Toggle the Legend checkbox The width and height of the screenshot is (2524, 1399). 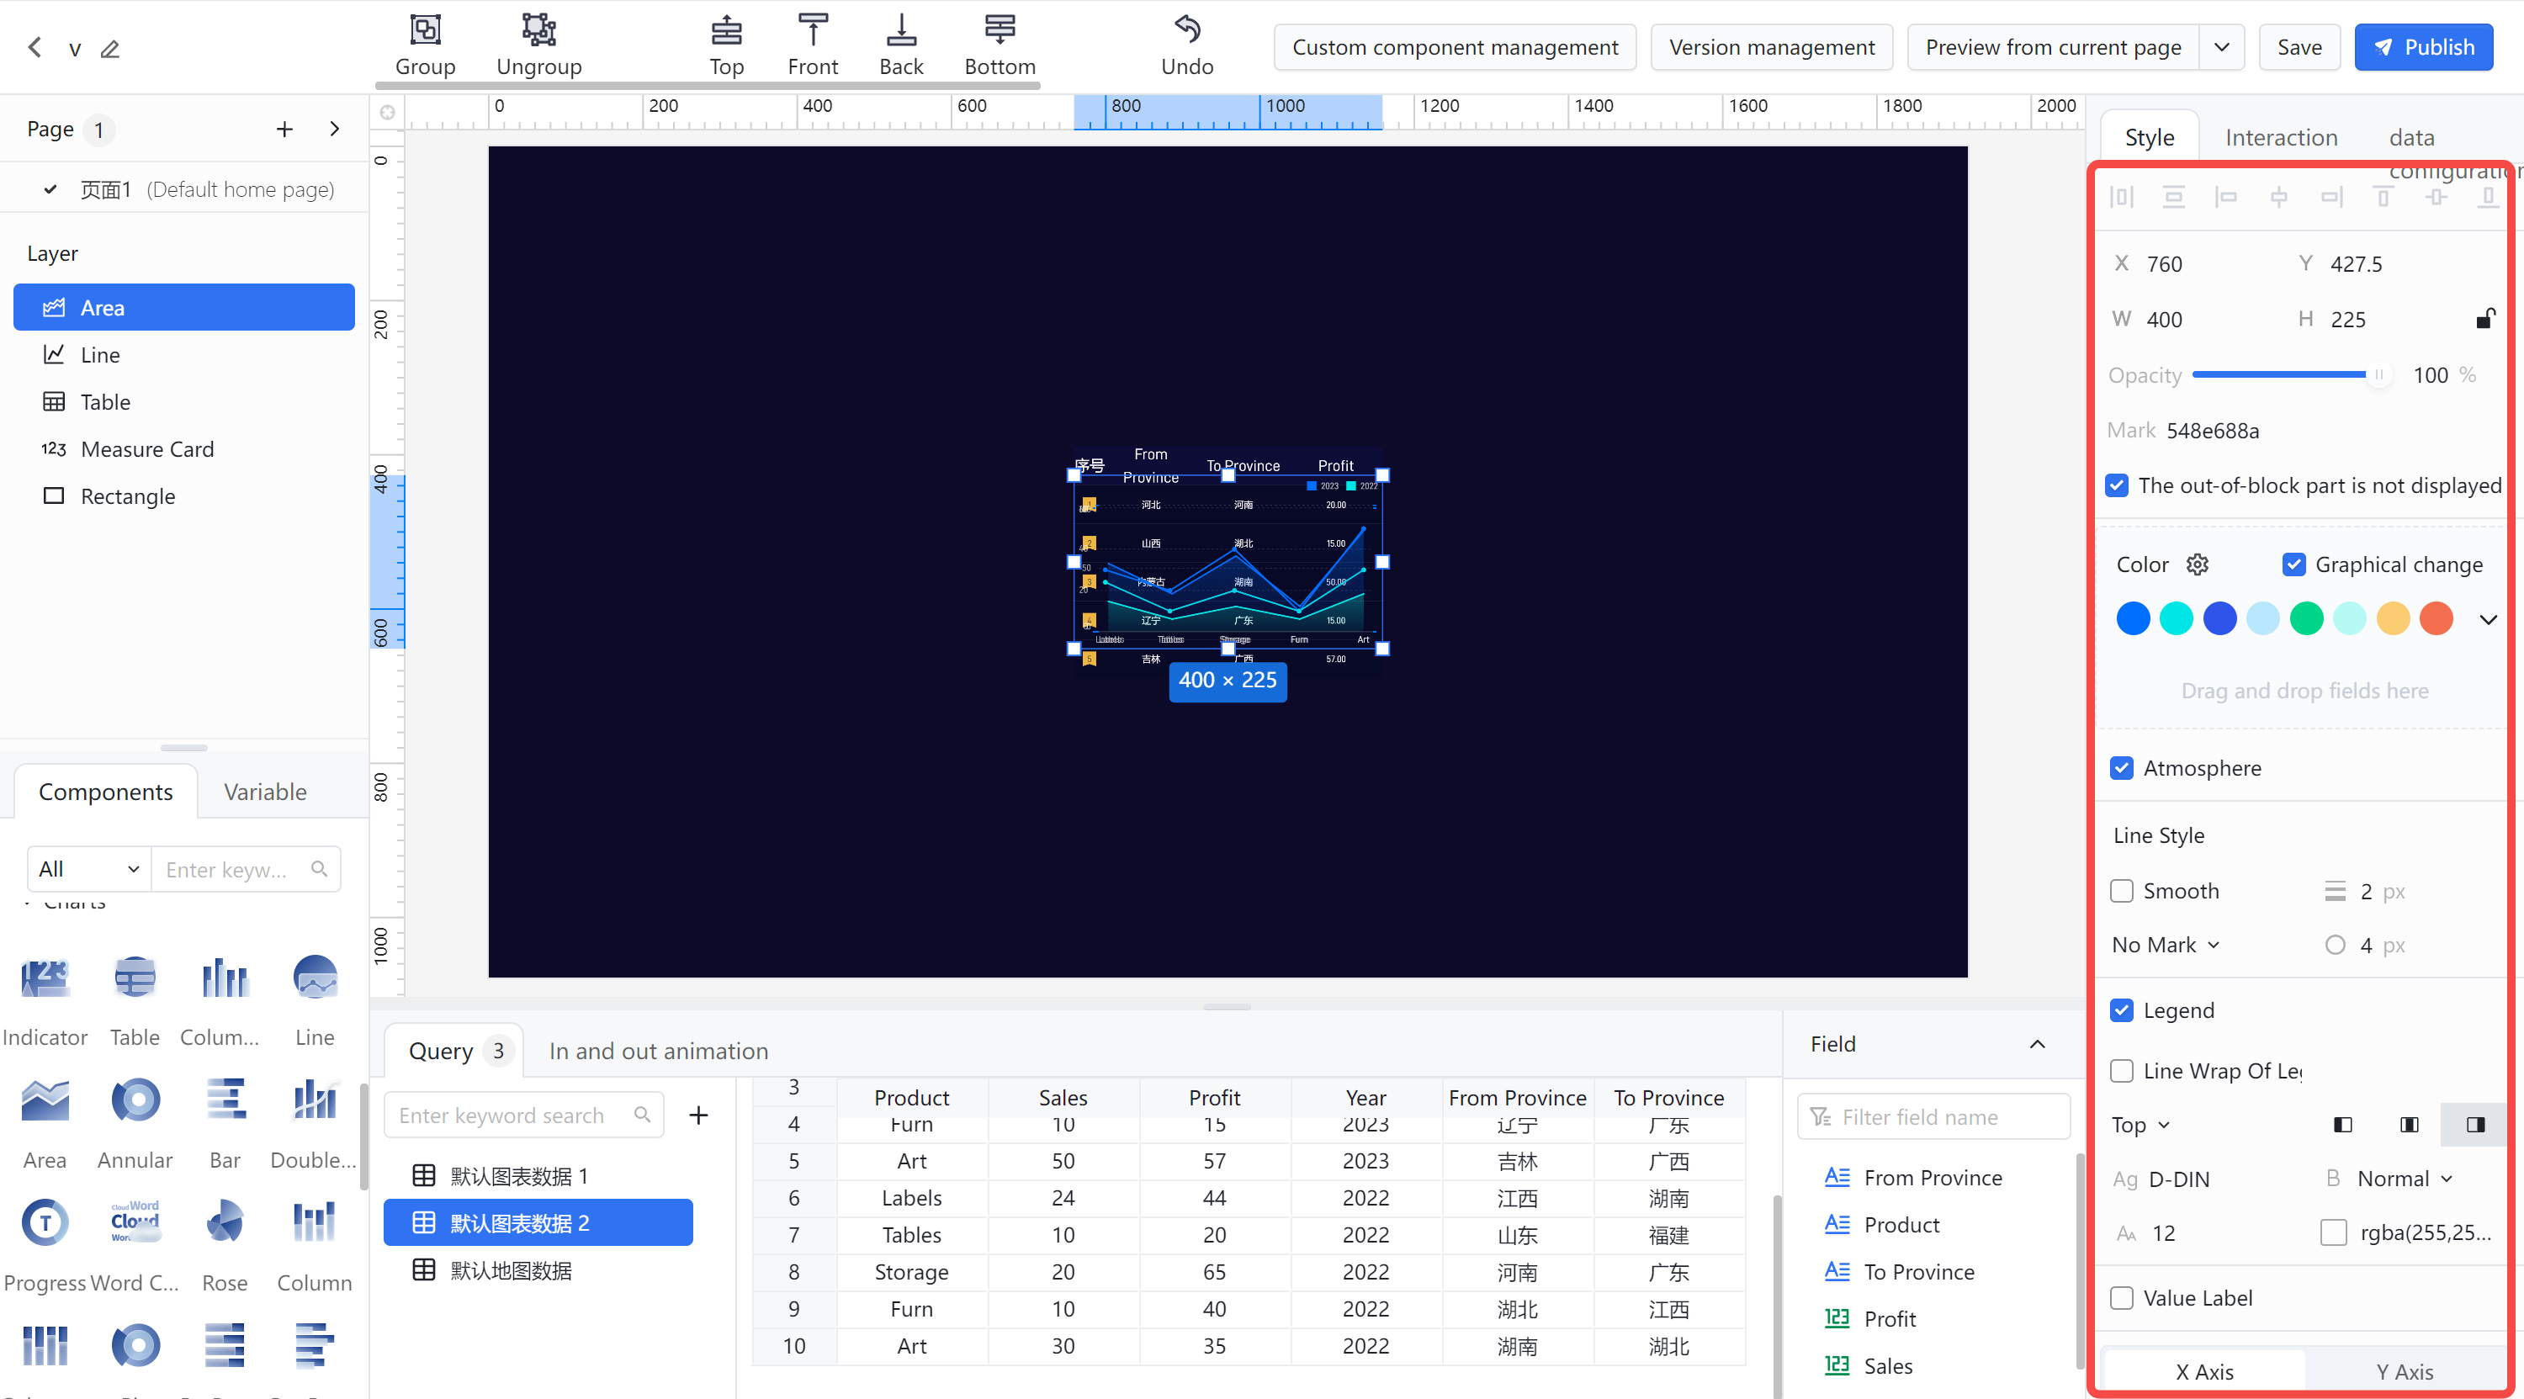tap(2121, 1010)
